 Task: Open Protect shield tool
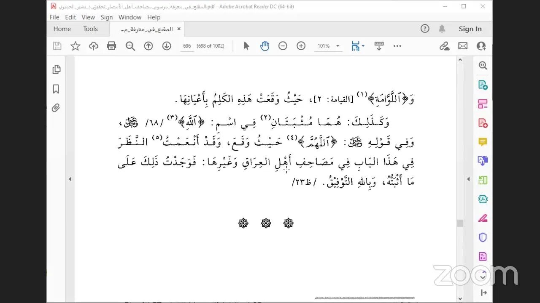coord(483,237)
